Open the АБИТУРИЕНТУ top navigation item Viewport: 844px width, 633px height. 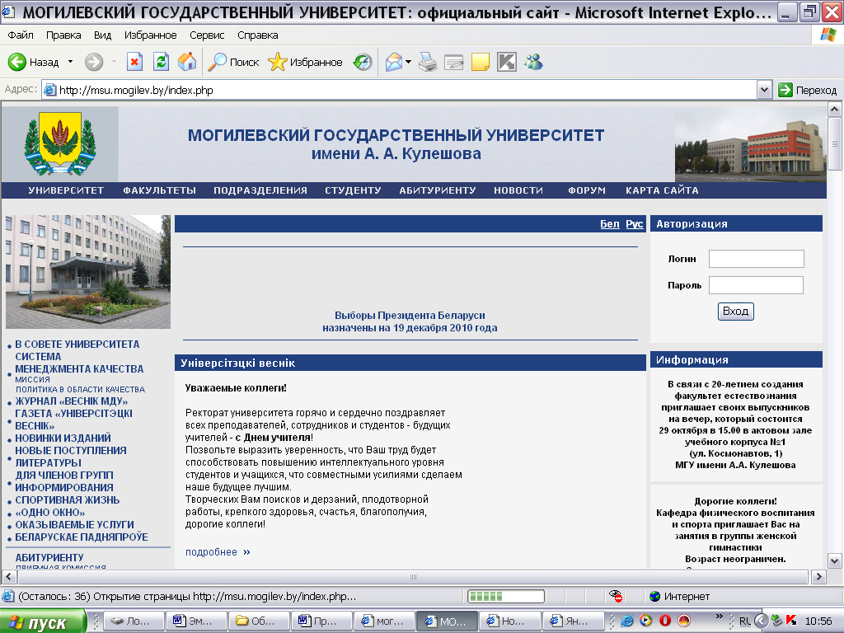click(437, 190)
